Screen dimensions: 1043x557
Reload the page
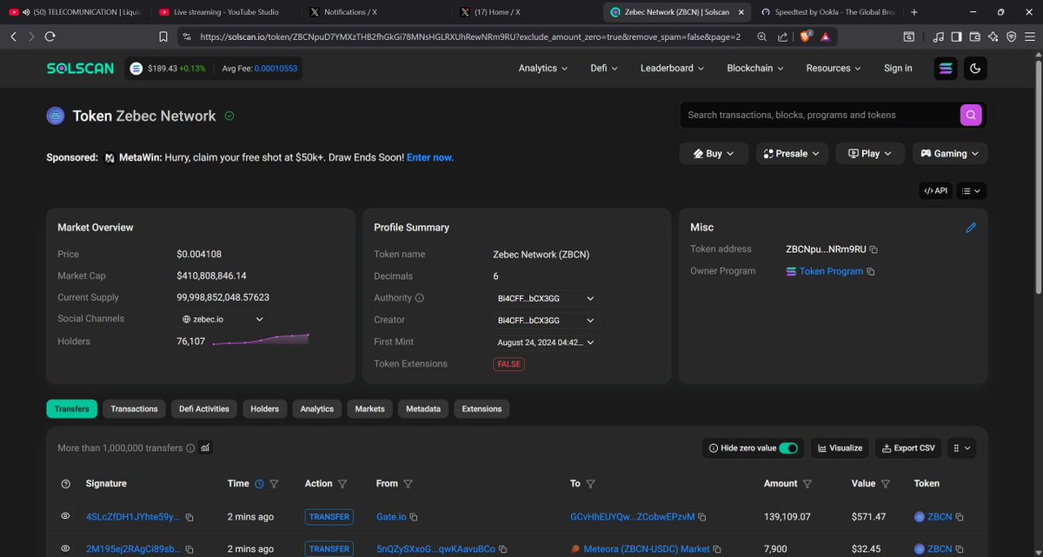50,36
